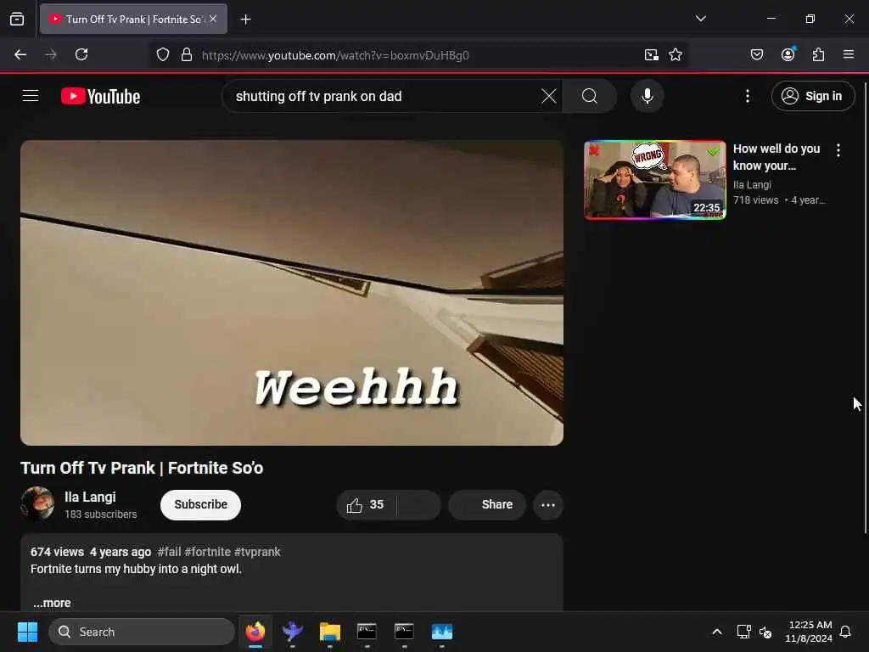
Task: Dislike the video
Action: pos(418,504)
